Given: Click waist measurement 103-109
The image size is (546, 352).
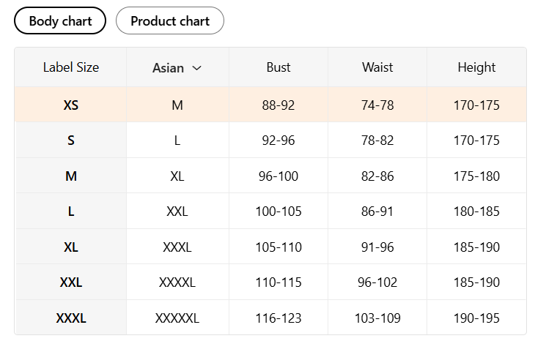Looking at the screenshot, I should coord(377,318).
